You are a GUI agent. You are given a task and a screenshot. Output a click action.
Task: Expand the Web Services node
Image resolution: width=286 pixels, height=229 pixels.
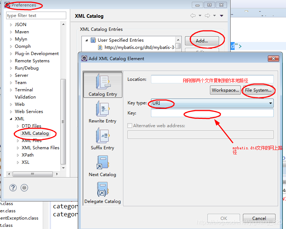tap(11, 112)
